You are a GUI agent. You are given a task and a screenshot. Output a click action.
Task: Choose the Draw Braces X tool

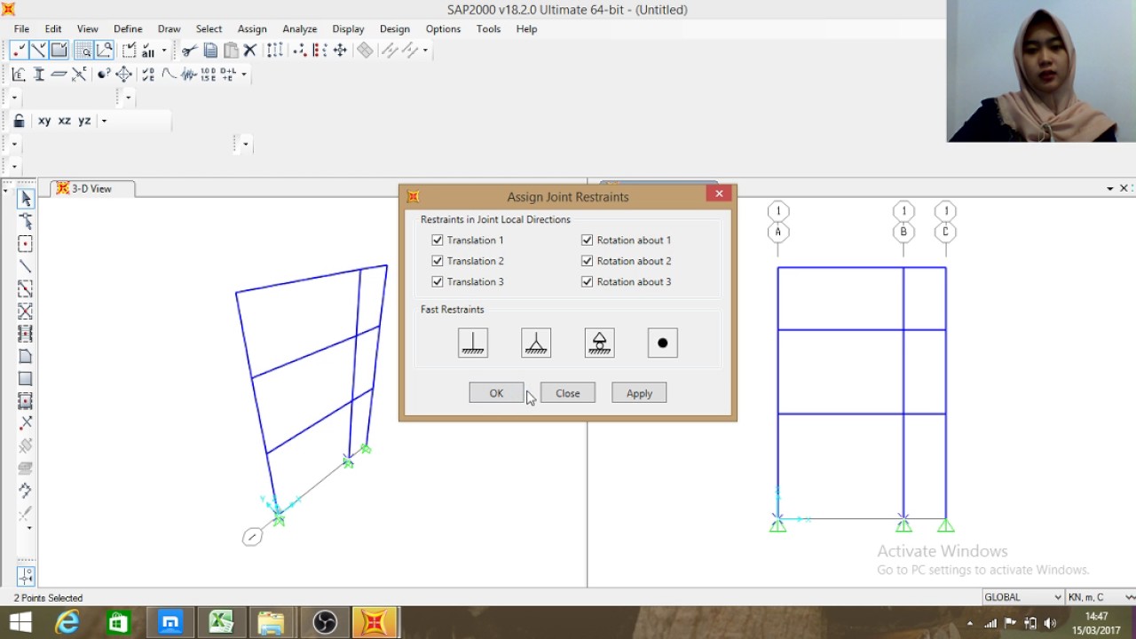(26, 312)
